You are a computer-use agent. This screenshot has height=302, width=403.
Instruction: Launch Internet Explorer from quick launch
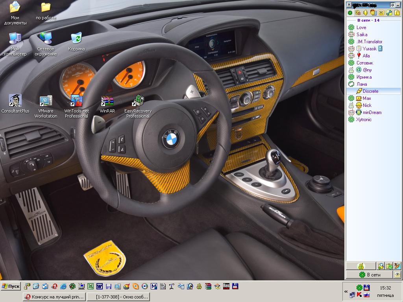(63, 286)
